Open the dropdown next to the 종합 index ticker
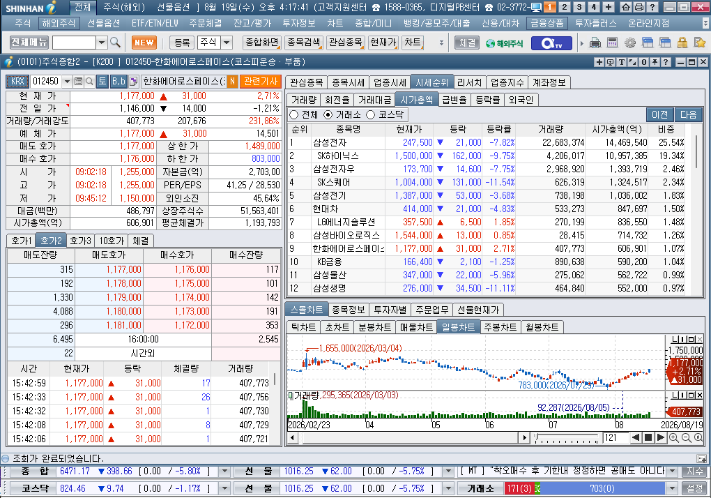Screen dimensions: 711x498 (224, 471)
